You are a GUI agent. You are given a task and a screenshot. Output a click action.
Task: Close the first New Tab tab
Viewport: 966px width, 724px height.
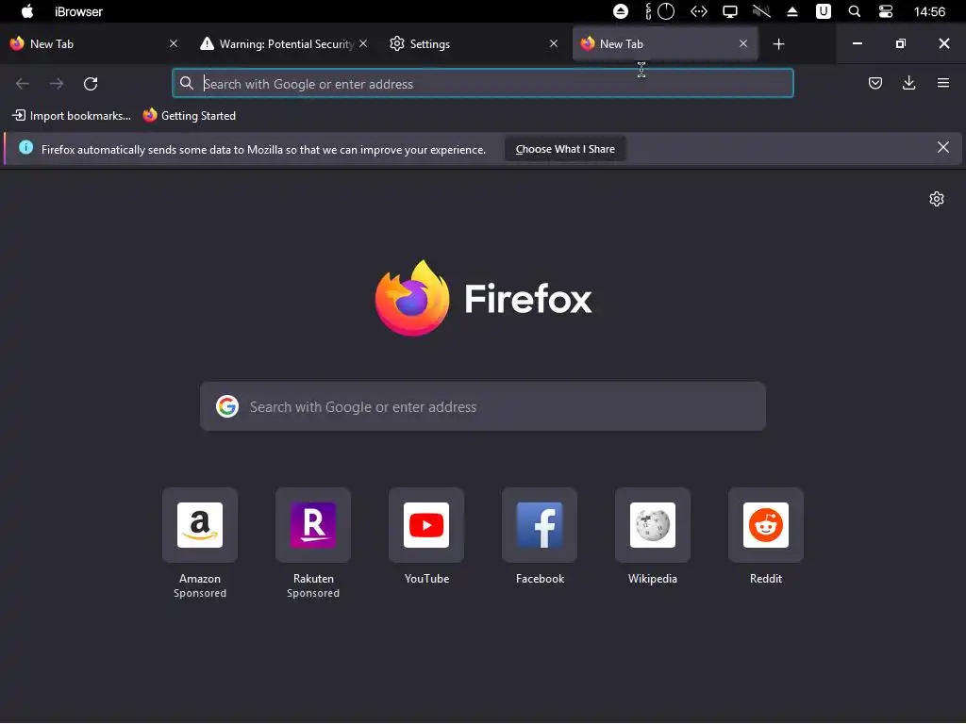[174, 43]
